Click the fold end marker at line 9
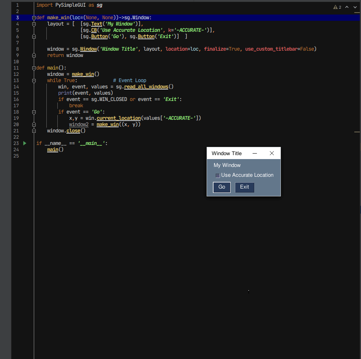Viewport: 361px width, 359px height. 33,55
